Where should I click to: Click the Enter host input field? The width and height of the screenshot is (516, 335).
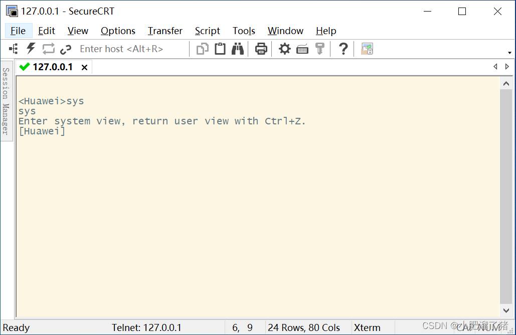pos(132,49)
